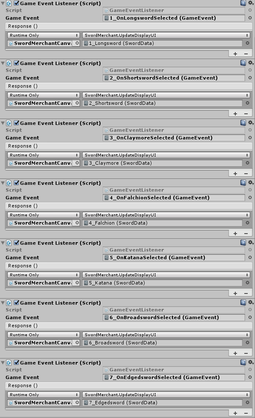255x418 pixels.
Task: Click the 7_OnEdgedswordSelected (GameEvent) field
Action: click(174, 377)
